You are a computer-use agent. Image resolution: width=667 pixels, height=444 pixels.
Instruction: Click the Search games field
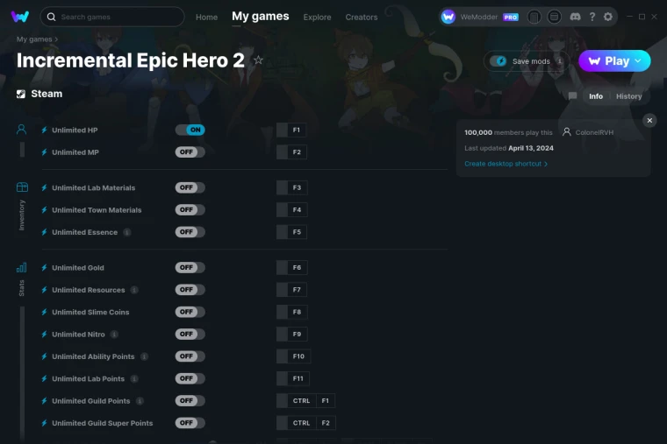[x=112, y=17]
